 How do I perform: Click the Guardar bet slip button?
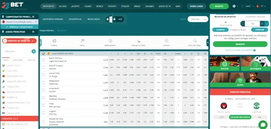tap(221, 30)
